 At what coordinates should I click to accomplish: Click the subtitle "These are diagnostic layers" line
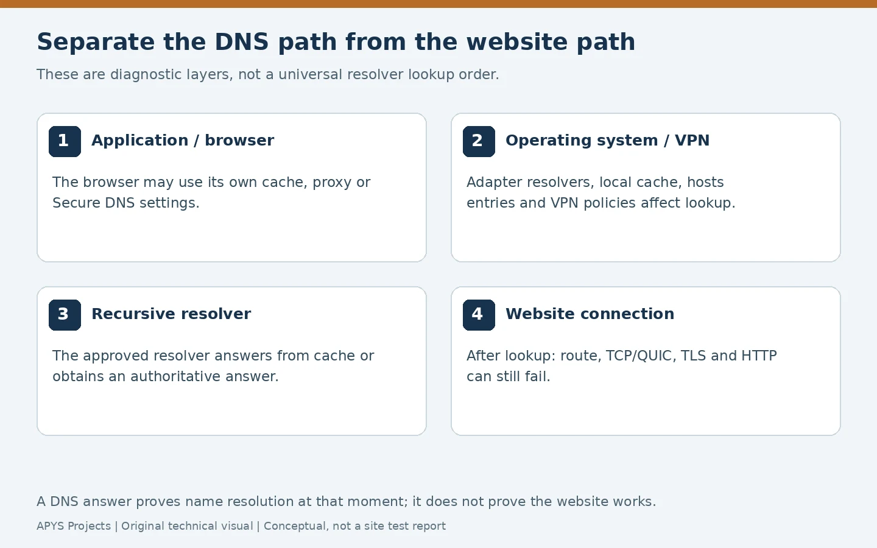(x=268, y=74)
